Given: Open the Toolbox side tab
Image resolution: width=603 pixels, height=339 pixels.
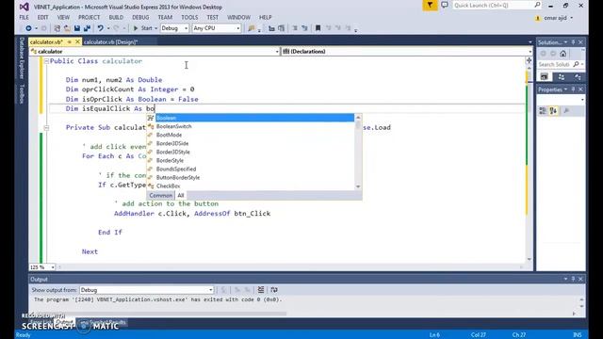Looking at the screenshot, I should pyautogui.click(x=22, y=94).
